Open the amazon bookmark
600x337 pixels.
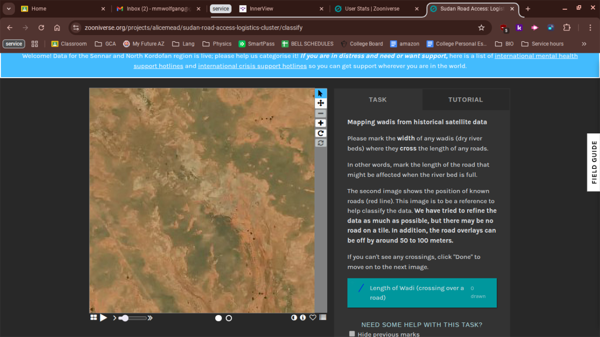point(405,44)
